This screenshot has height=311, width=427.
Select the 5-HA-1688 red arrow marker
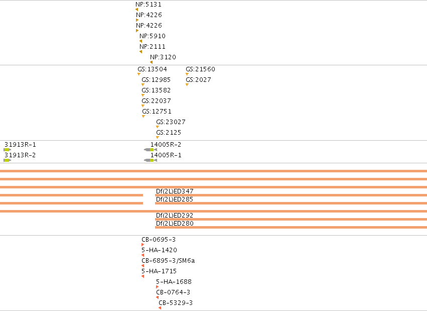click(x=157, y=287)
